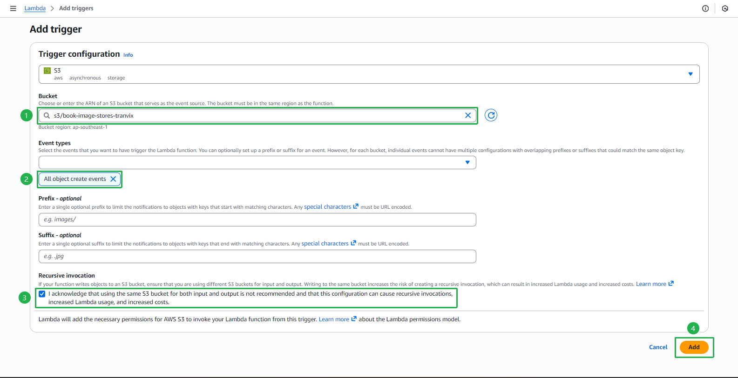This screenshot has height=378, width=738.
Task: Open external icon beside permissions Learn more
Action: (x=354, y=319)
